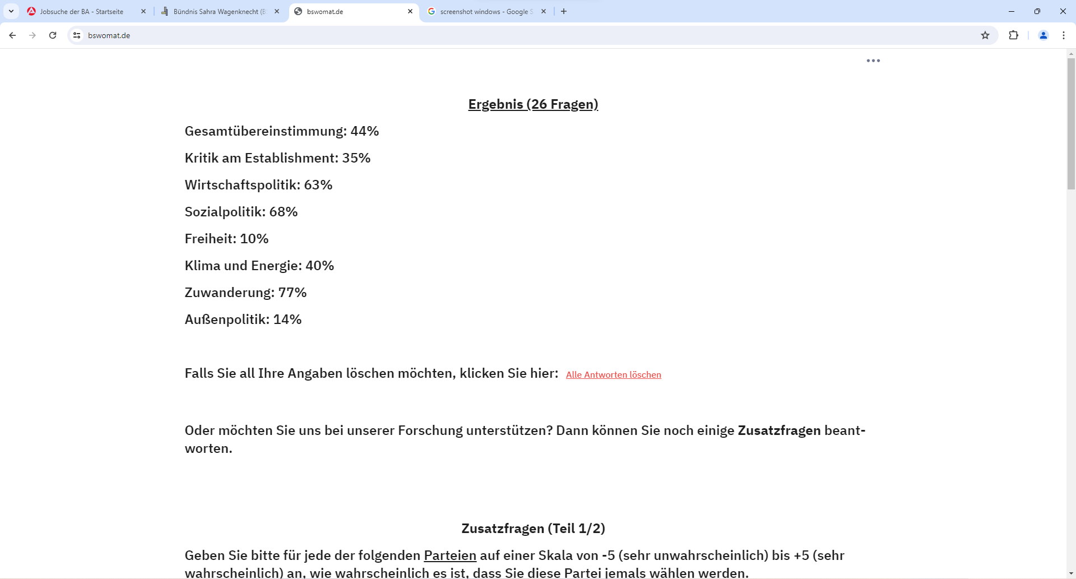Select the Klima und Energie: 40% line
Viewport: 1076px width, 579px height.
(x=259, y=266)
